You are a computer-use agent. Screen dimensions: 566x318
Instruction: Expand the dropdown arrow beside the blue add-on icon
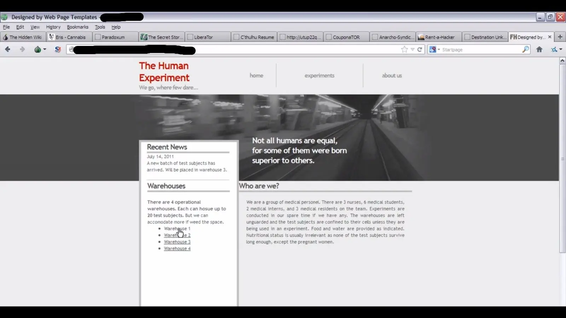click(x=561, y=49)
